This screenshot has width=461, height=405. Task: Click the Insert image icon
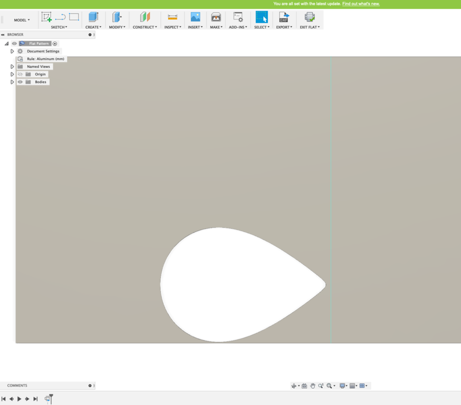(195, 17)
